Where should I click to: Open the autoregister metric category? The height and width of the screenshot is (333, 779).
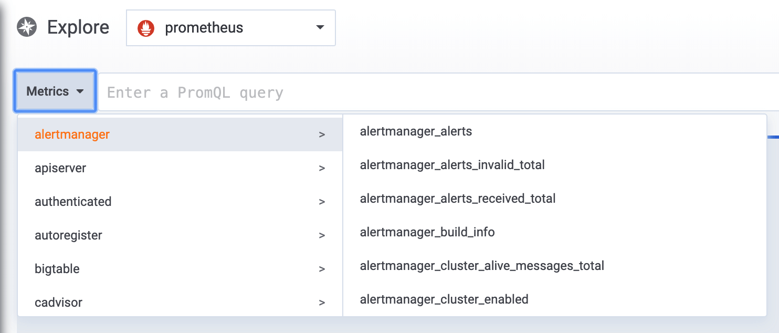click(x=68, y=235)
